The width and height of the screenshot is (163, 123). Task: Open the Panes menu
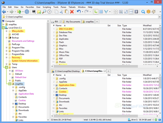63,7
